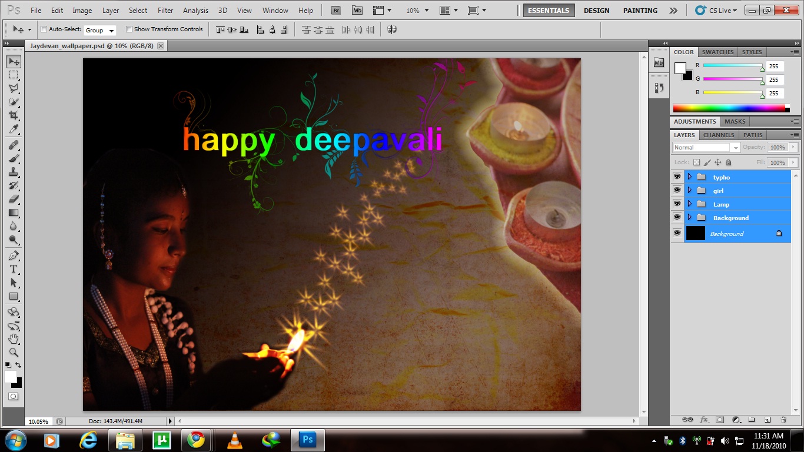Toggle Quick Mask mode icon
804x452 pixels.
(x=13, y=397)
